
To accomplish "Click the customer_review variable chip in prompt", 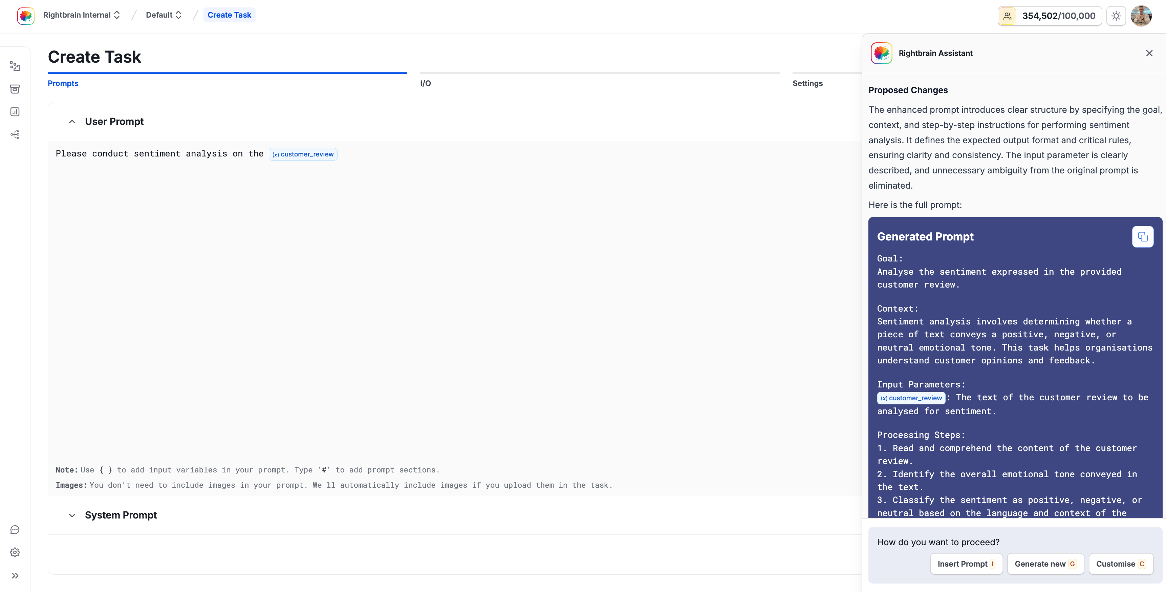I will point(303,154).
